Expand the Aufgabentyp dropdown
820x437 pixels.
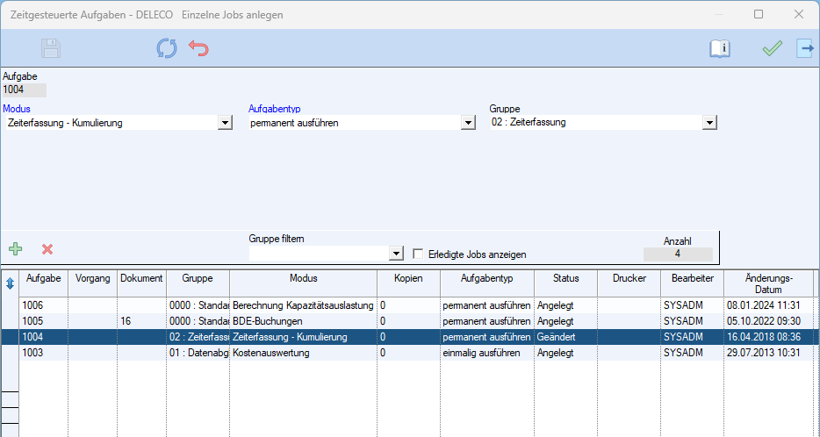point(469,123)
